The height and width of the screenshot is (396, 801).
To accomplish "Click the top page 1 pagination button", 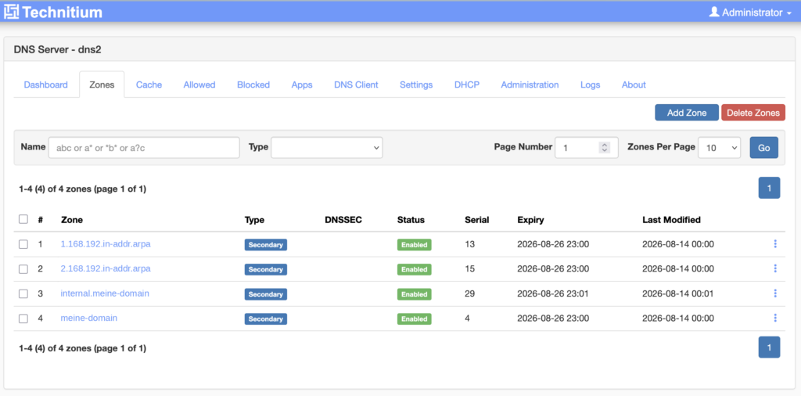I will pos(770,188).
